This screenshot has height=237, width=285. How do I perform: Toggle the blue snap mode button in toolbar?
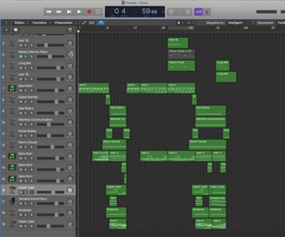click(x=101, y=23)
